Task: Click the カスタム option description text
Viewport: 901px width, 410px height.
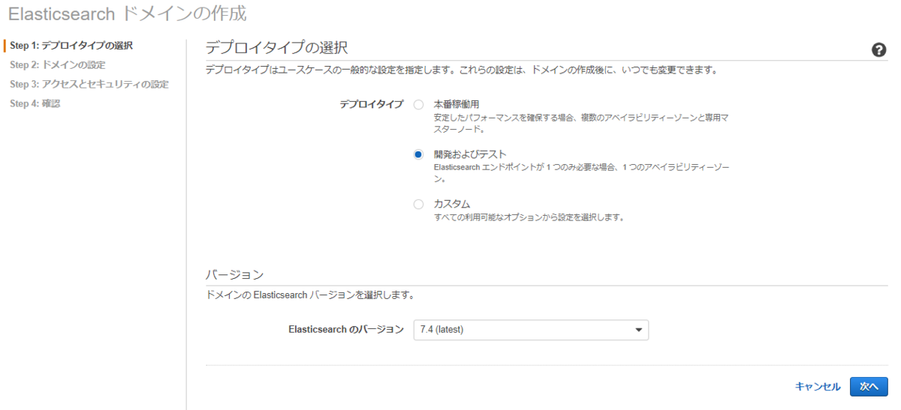Action: pyautogui.click(x=529, y=218)
